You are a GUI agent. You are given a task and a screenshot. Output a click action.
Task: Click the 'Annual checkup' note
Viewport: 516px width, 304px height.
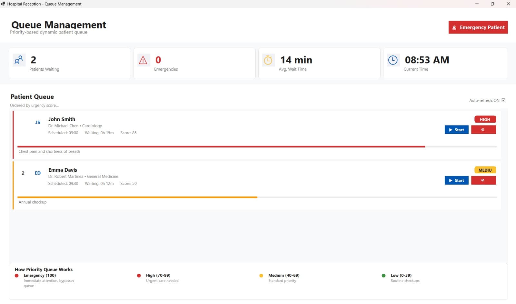(x=33, y=202)
